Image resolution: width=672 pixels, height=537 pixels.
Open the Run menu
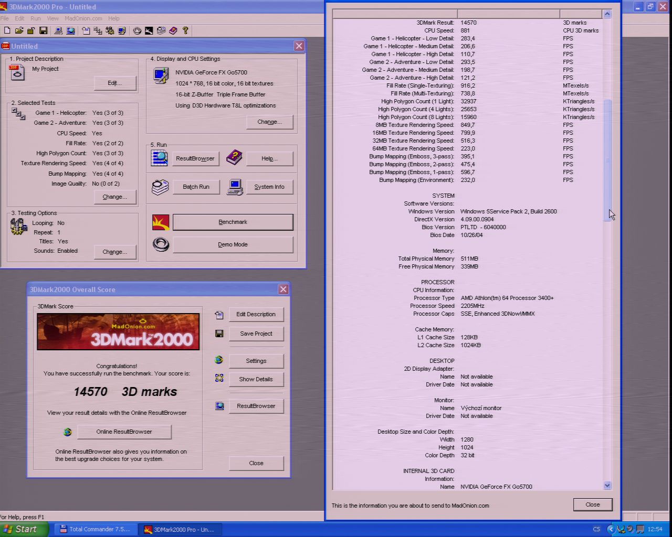(36, 18)
